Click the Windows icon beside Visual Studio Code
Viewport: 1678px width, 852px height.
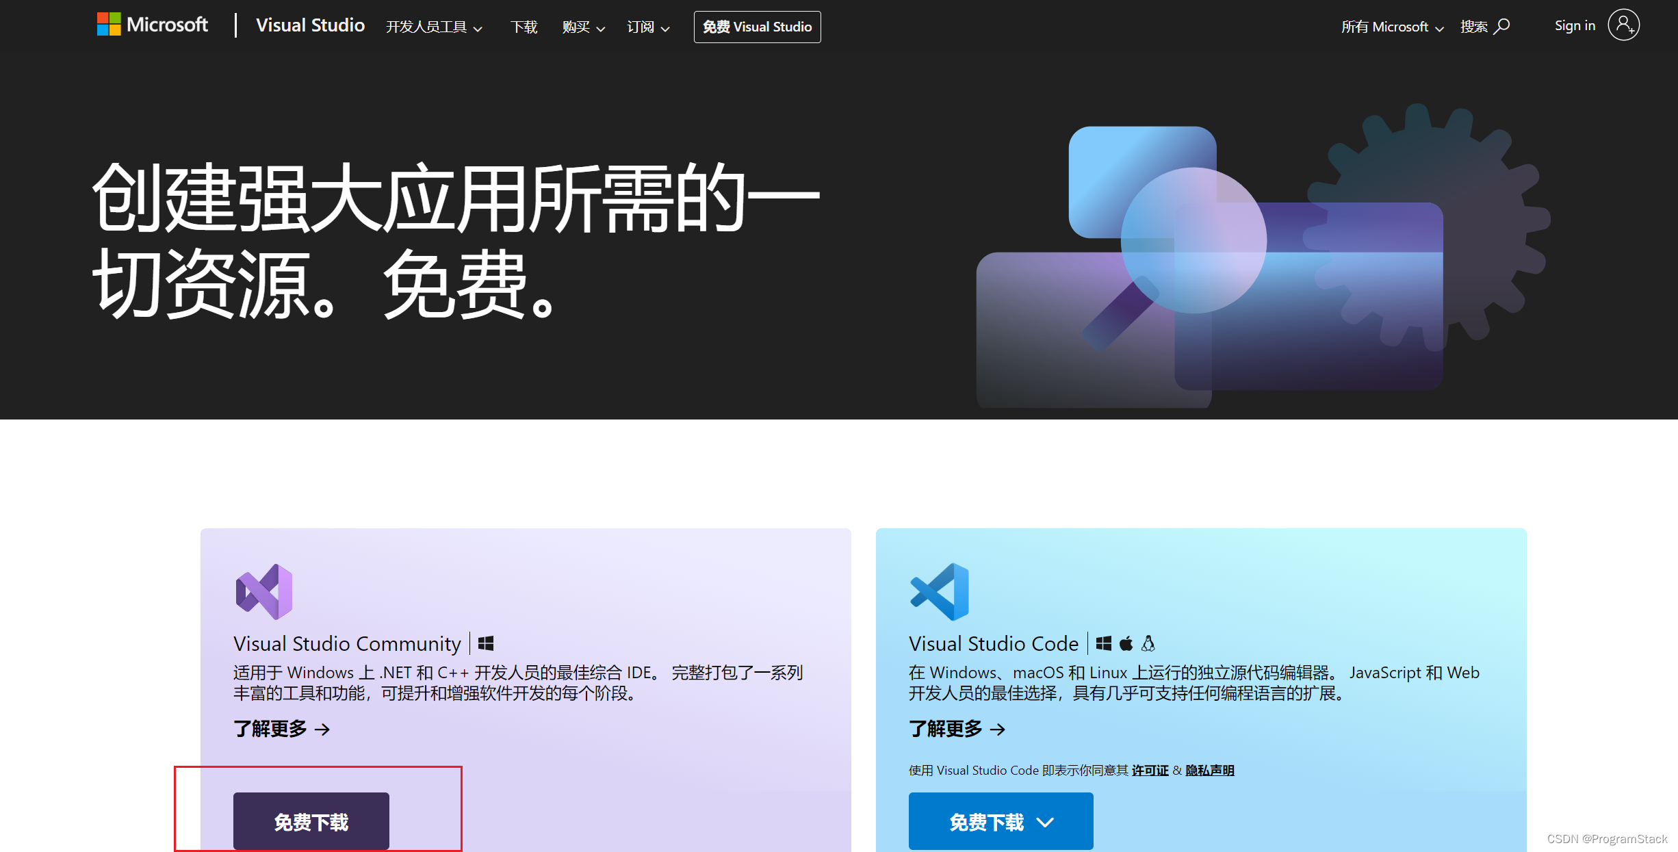1103,643
